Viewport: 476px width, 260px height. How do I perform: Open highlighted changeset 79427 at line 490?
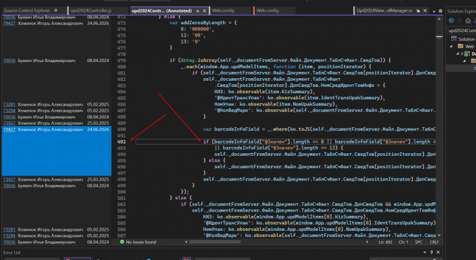[9, 130]
